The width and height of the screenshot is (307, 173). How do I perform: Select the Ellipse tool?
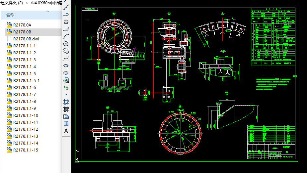(x=66, y=65)
